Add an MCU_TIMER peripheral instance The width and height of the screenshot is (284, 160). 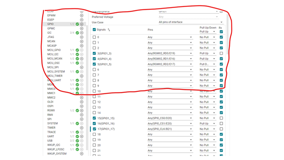tap(82, 76)
